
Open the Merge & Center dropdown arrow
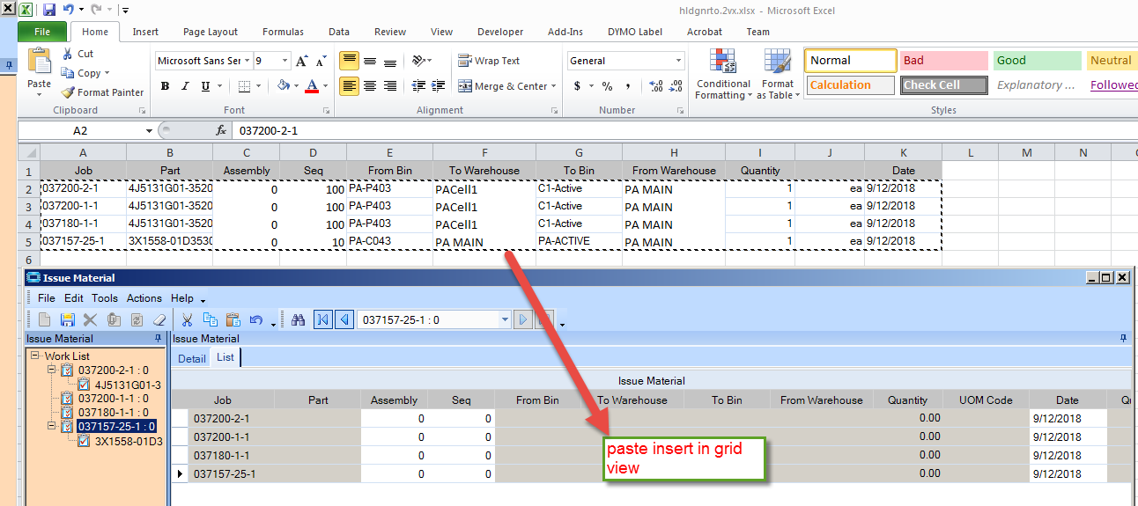(554, 86)
